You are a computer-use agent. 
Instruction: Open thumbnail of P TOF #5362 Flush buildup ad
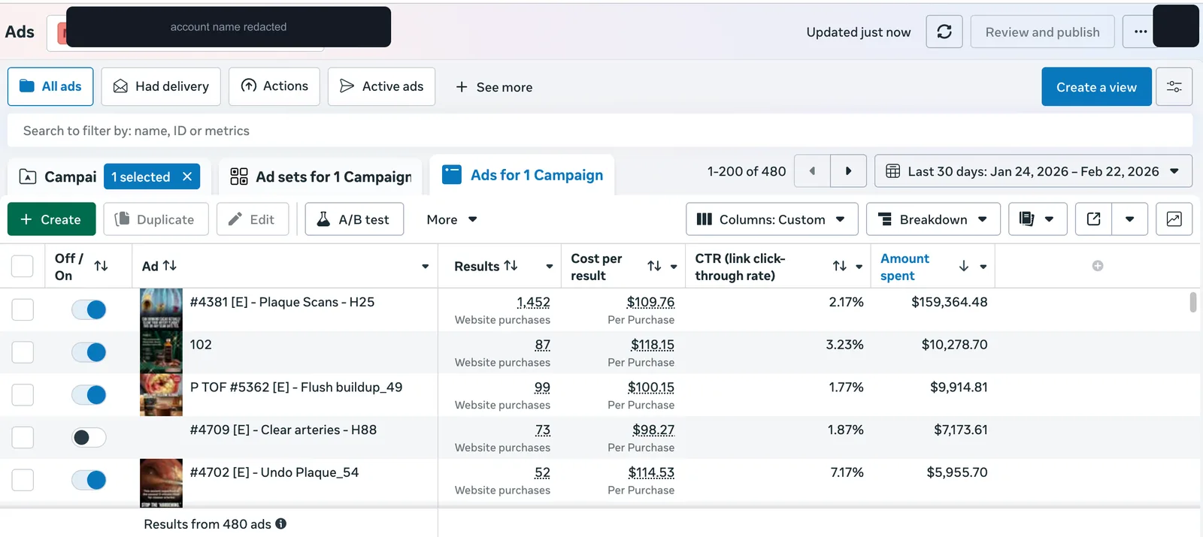point(161,395)
